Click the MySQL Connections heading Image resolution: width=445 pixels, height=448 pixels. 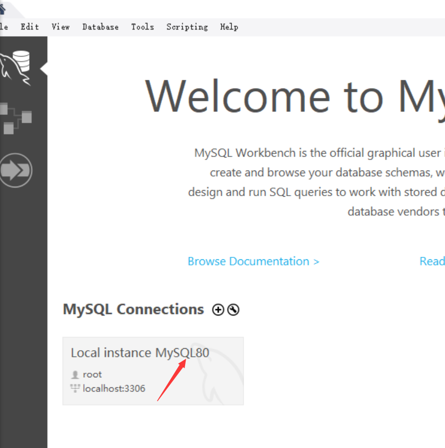133,310
